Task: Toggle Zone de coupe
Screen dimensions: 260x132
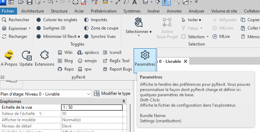Action: [x=101, y=28]
